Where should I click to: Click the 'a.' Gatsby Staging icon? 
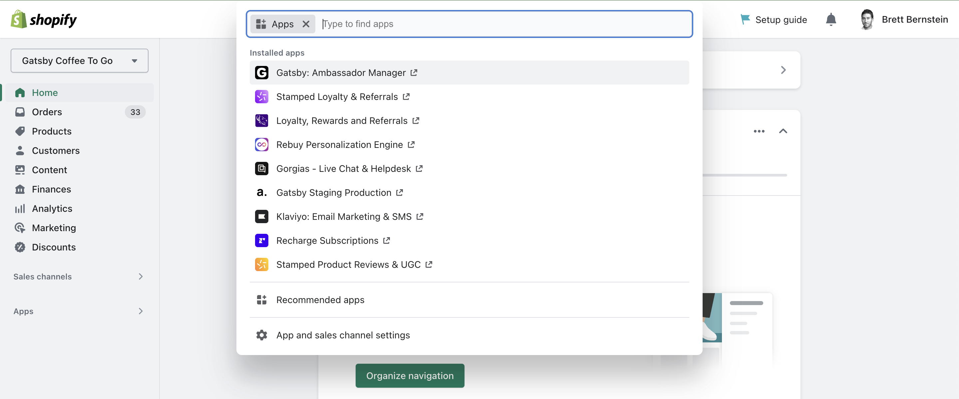pos(261,193)
